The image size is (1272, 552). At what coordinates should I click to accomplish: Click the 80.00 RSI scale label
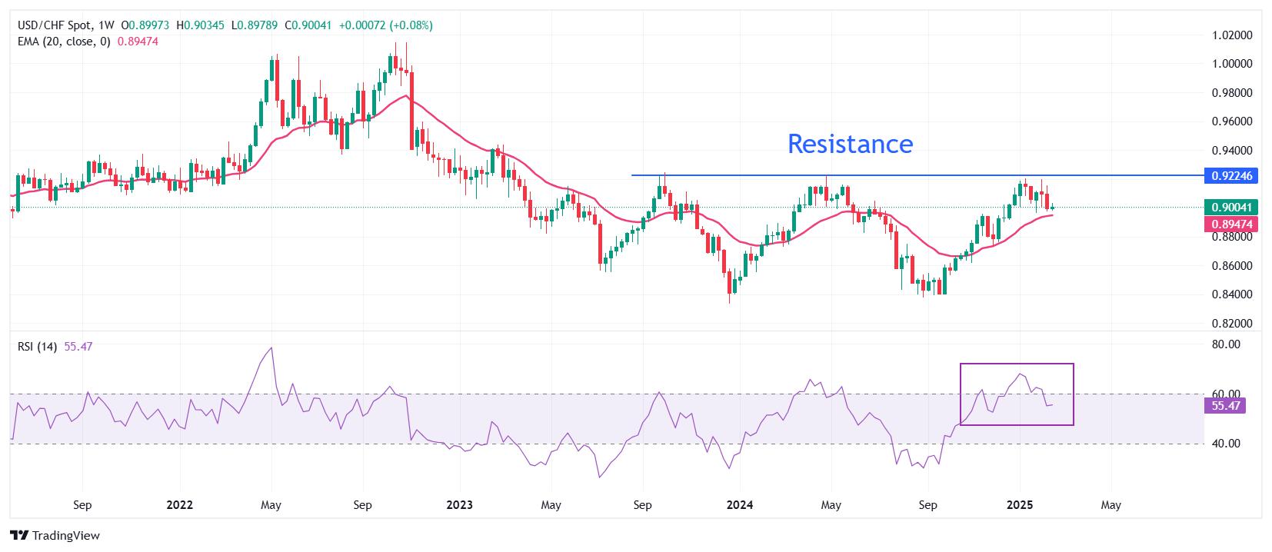coord(1227,344)
